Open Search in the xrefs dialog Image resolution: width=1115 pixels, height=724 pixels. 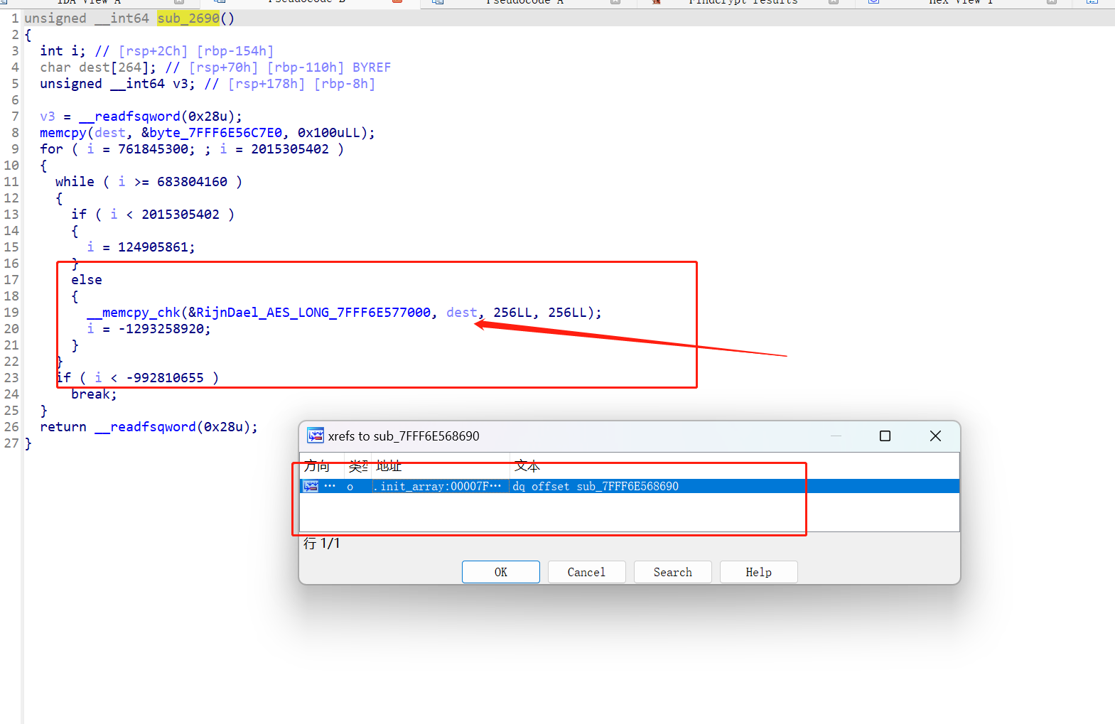672,572
